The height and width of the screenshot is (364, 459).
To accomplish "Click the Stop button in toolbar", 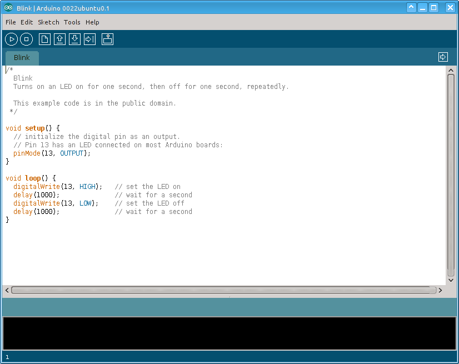I will [26, 39].
